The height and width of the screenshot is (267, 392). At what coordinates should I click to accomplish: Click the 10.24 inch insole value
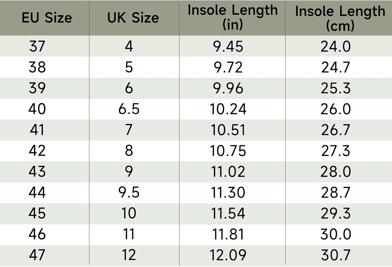pos(228,109)
